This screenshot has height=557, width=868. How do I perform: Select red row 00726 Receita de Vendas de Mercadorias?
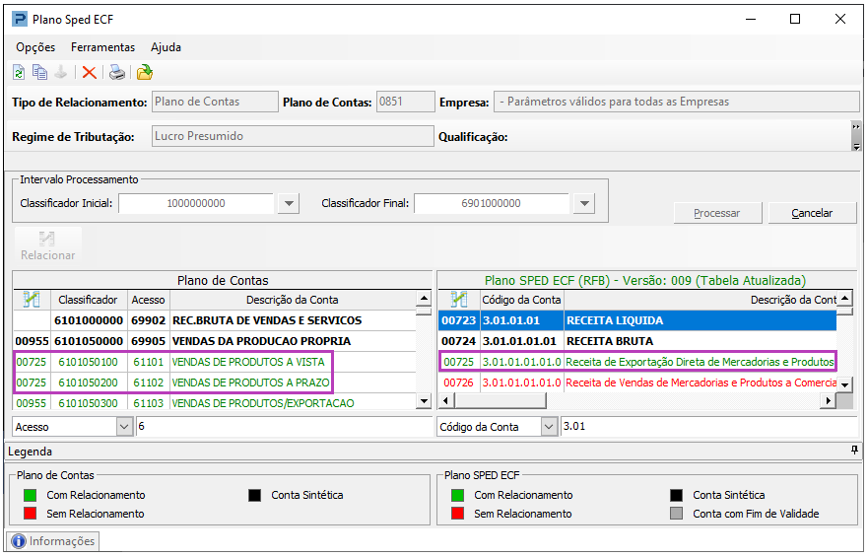click(x=637, y=383)
